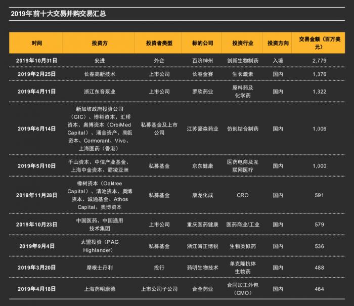This screenshot has height=306, width=354.
Task: Select investor 上海药明康德
Action: click(100, 289)
